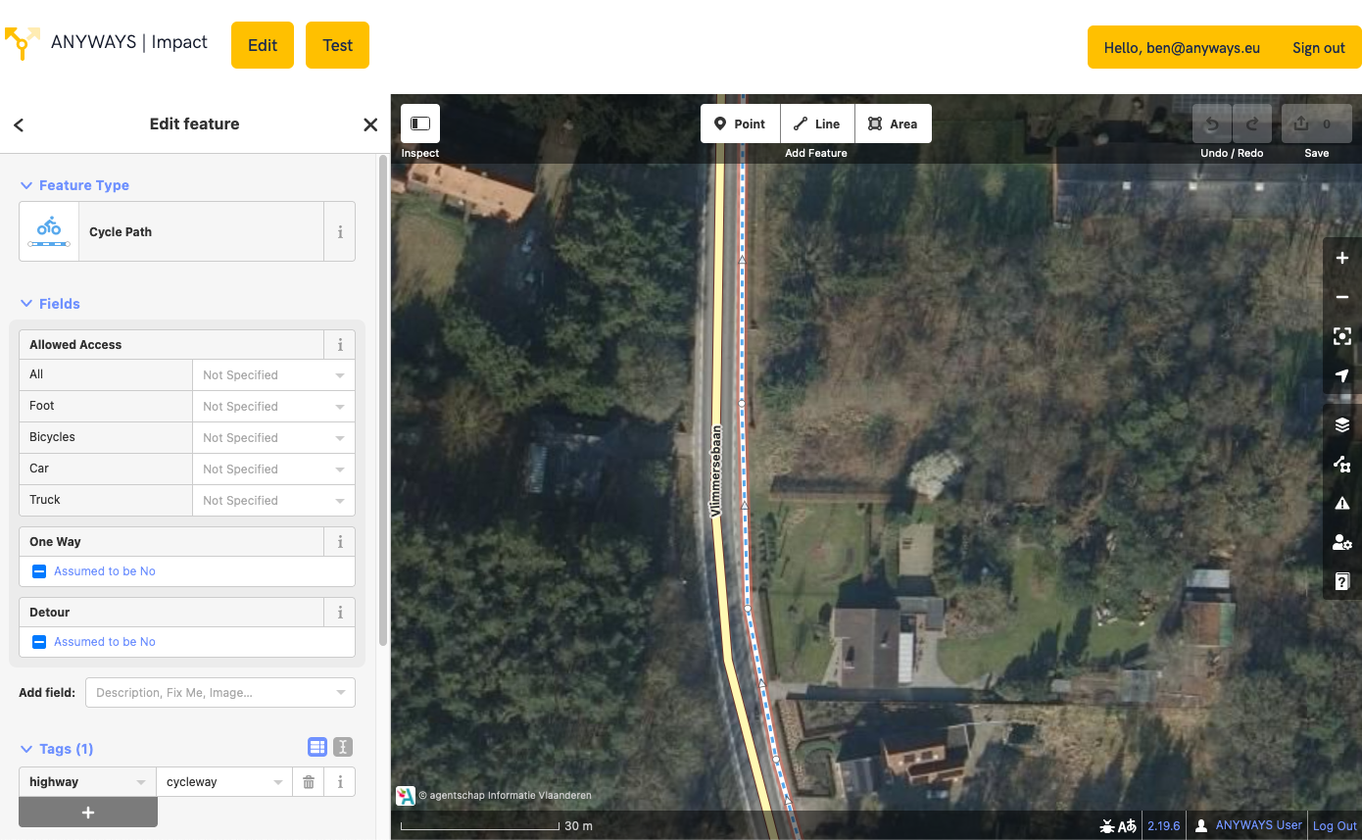The image size is (1362, 840).
Task: Open the map issues warning panel
Action: (x=1341, y=503)
